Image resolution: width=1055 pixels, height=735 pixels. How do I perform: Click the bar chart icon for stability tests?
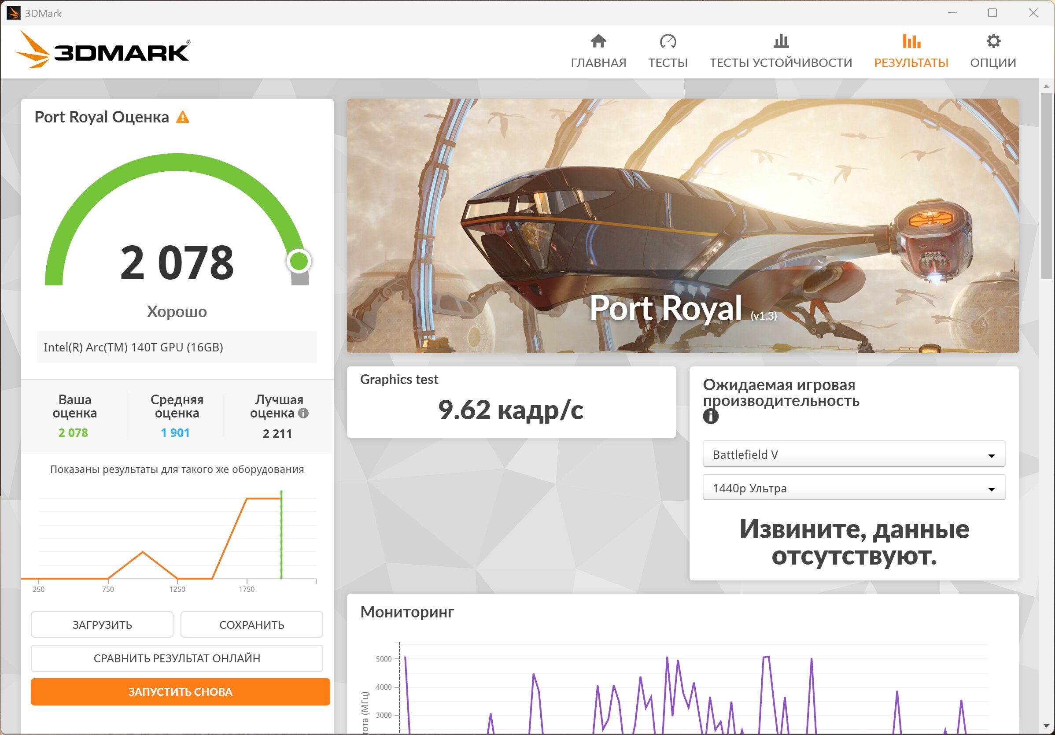tap(781, 41)
